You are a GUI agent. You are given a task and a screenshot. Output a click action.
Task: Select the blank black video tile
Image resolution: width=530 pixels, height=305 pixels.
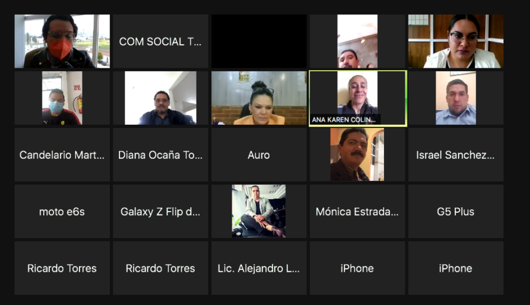click(259, 41)
